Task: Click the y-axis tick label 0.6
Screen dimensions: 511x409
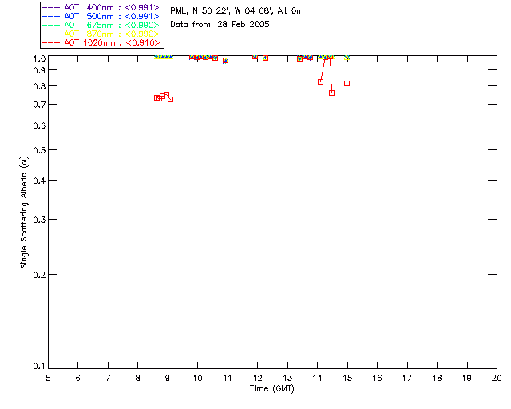Action: 39,125
